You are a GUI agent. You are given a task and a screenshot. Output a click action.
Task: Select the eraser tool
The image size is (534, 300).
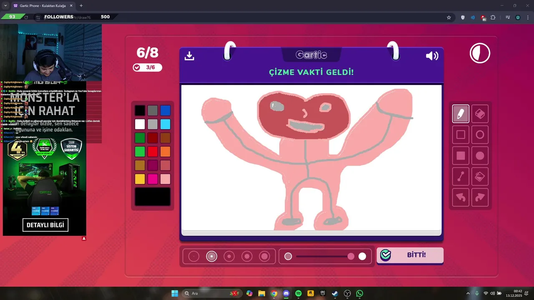point(480,114)
